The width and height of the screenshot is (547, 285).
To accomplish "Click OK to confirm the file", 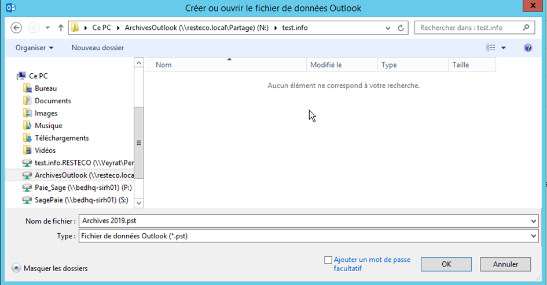I will 446,264.
